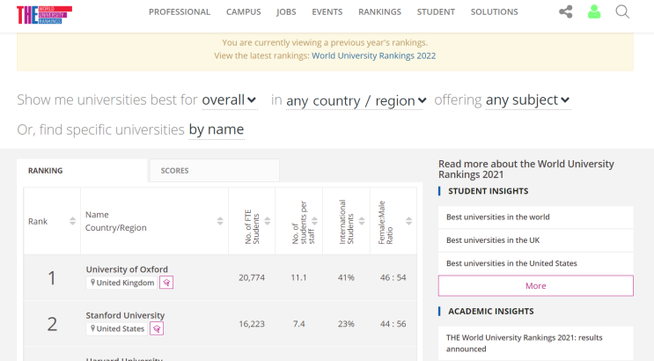Open the green user account icon

pyautogui.click(x=594, y=11)
